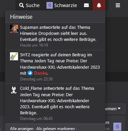Open the search magnifier icon

21,5
